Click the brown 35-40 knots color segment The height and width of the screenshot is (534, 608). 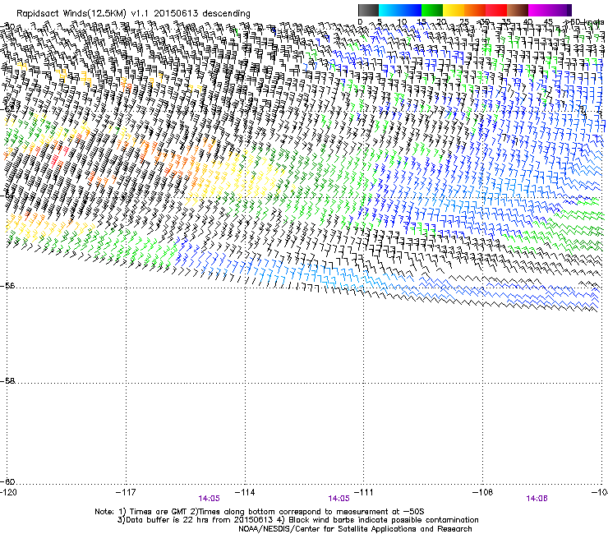pos(518,10)
